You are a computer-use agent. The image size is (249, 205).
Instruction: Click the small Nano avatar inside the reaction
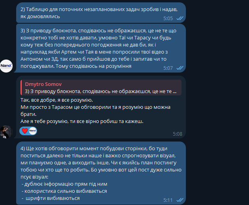point(33,131)
